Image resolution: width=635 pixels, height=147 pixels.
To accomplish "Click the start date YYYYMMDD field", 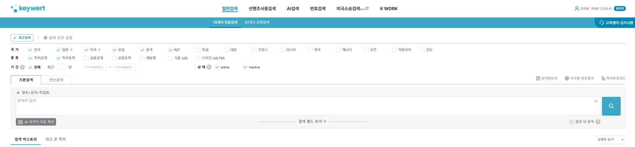I will coord(95,67).
